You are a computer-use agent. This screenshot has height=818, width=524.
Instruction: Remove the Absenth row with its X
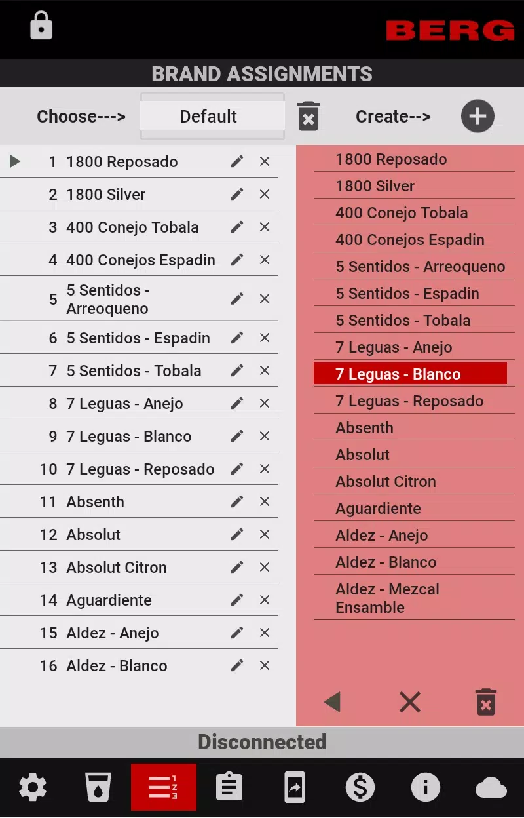265,501
